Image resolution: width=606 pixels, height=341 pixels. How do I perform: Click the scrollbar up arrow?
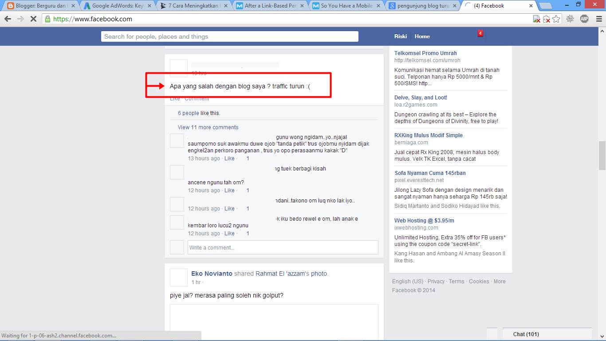(x=602, y=30)
